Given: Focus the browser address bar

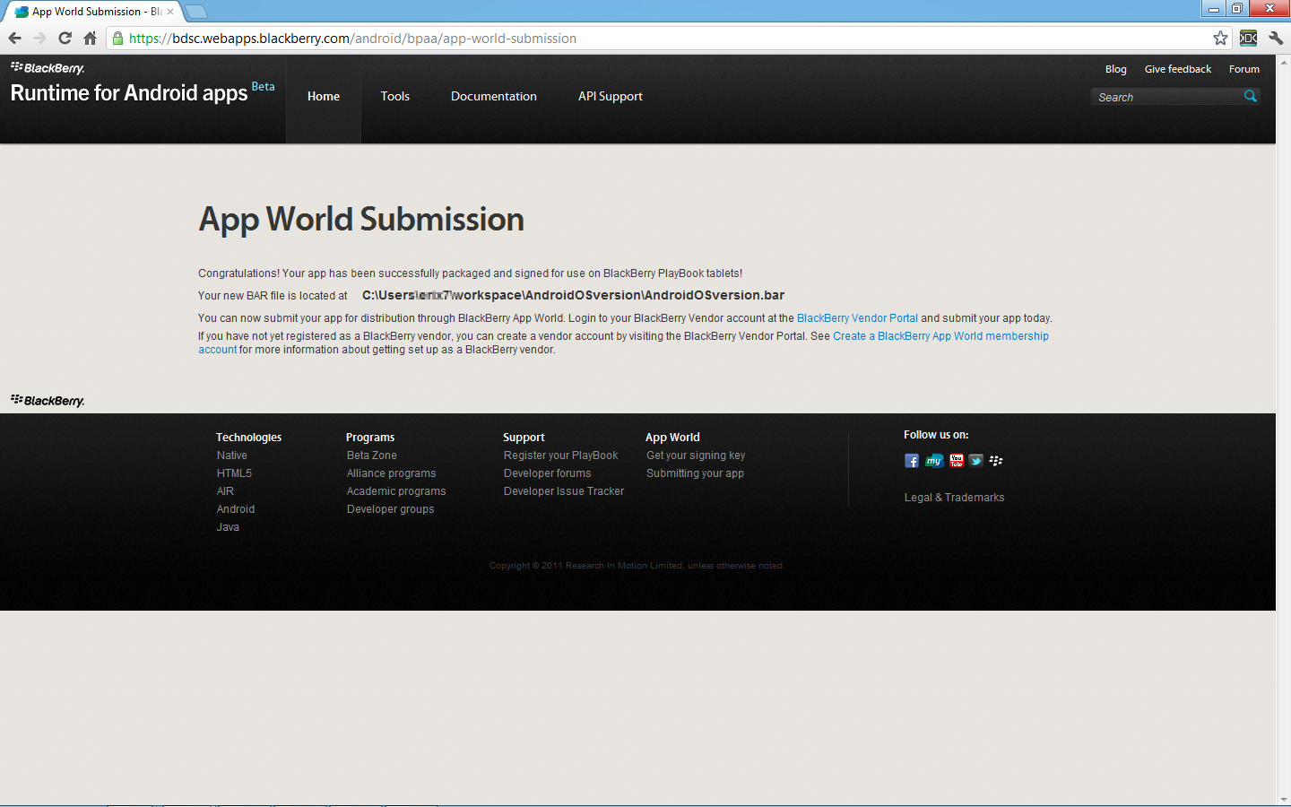Looking at the screenshot, I should click(663, 38).
